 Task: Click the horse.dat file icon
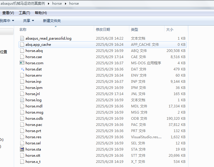tap(23, 69)
